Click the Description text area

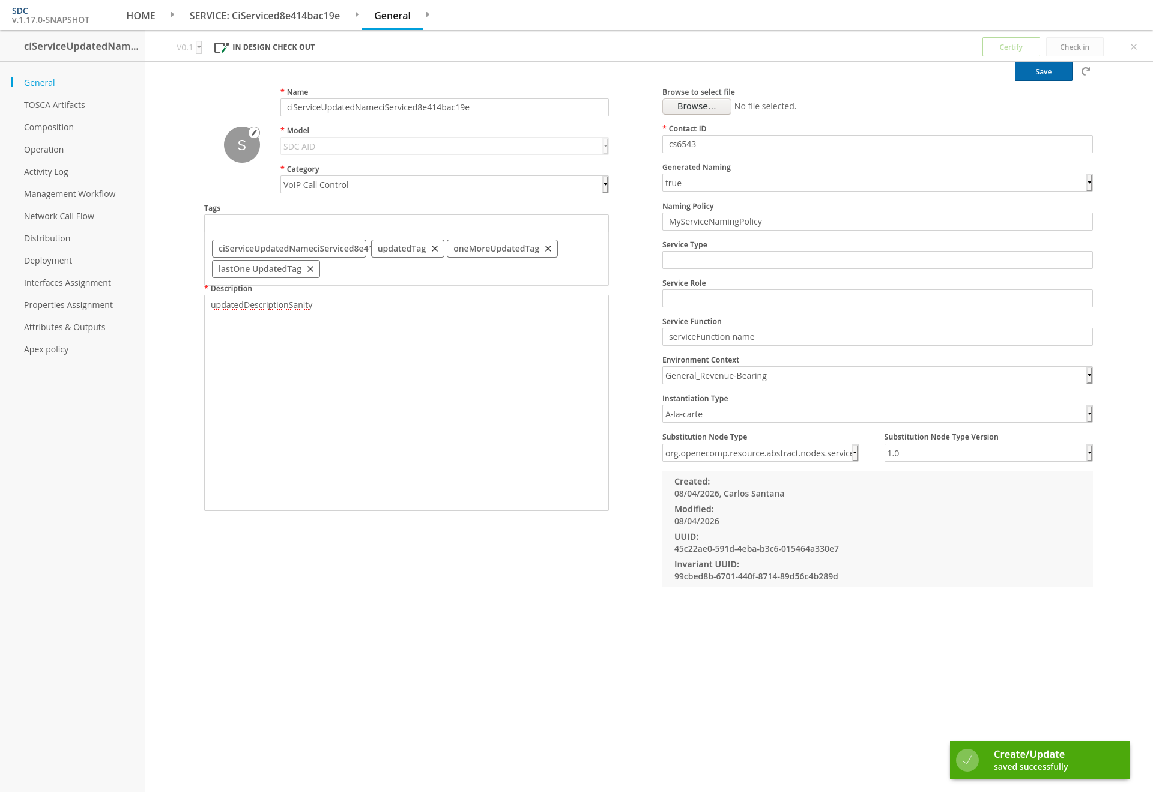pos(407,403)
